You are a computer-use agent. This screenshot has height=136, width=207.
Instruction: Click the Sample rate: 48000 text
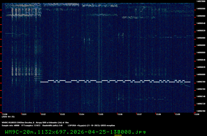[10, 126]
